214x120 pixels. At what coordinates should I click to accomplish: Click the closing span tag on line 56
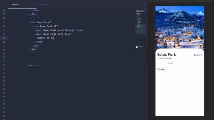click(x=39, y=42)
